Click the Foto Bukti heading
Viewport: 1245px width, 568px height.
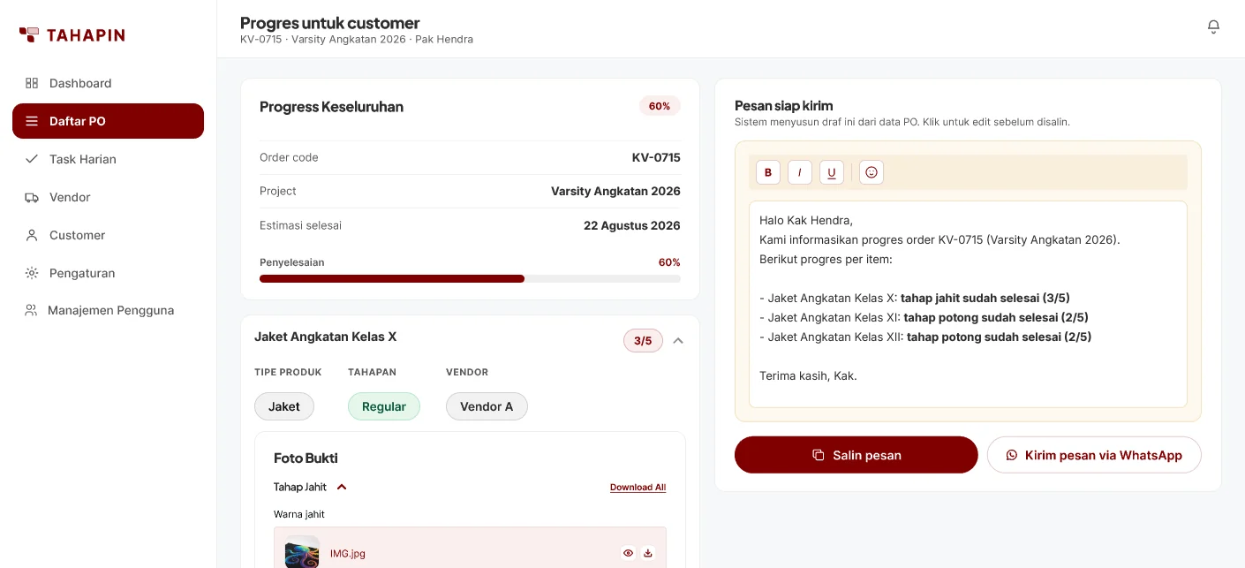(x=306, y=458)
